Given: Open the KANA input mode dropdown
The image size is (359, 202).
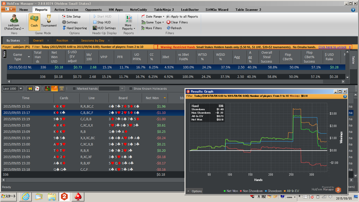Looking at the screenshot, I should tap(294, 197).
